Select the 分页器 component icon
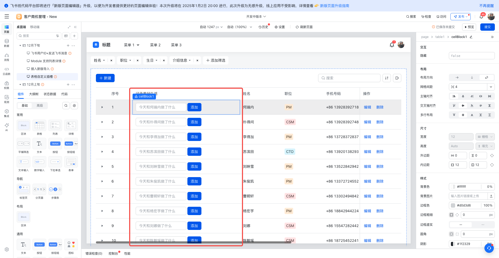This screenshot has width=499, height=258. (x=40, y=189)
